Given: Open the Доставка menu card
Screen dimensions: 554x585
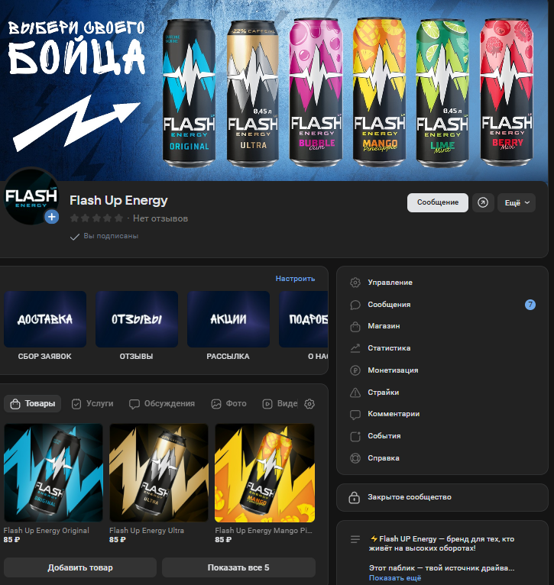Looking at the screenshot, I should click(45, 319).
